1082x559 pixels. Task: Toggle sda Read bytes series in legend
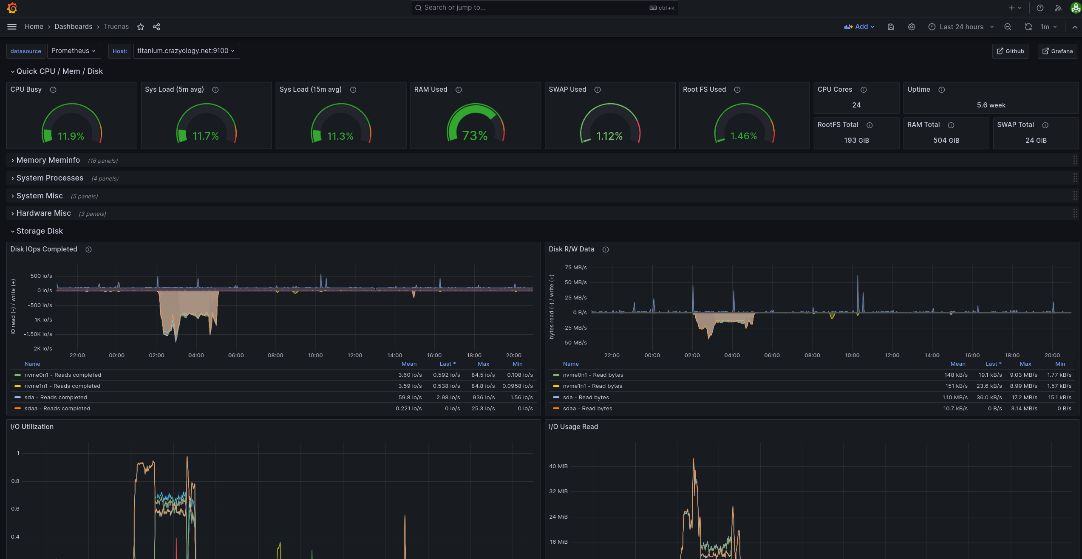[x=586, y=398]
